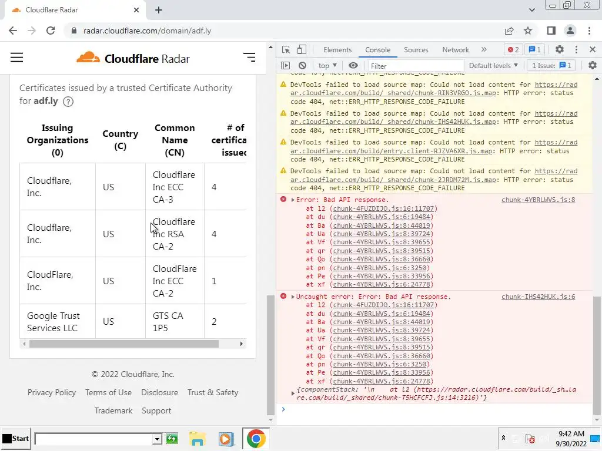Toggle live expression eye icon

pyautogui.click(x=353, y=66)
